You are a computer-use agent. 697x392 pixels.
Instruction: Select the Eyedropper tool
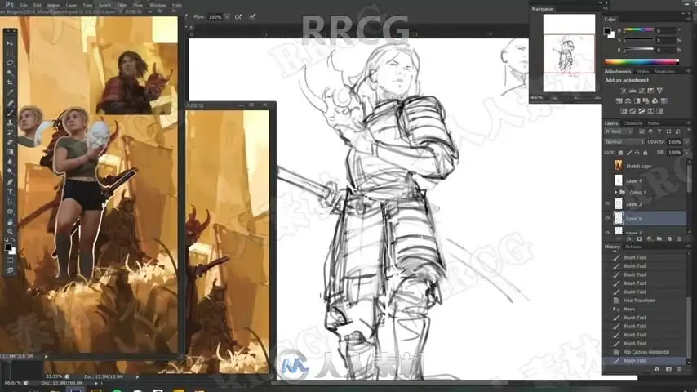[10, 92]
